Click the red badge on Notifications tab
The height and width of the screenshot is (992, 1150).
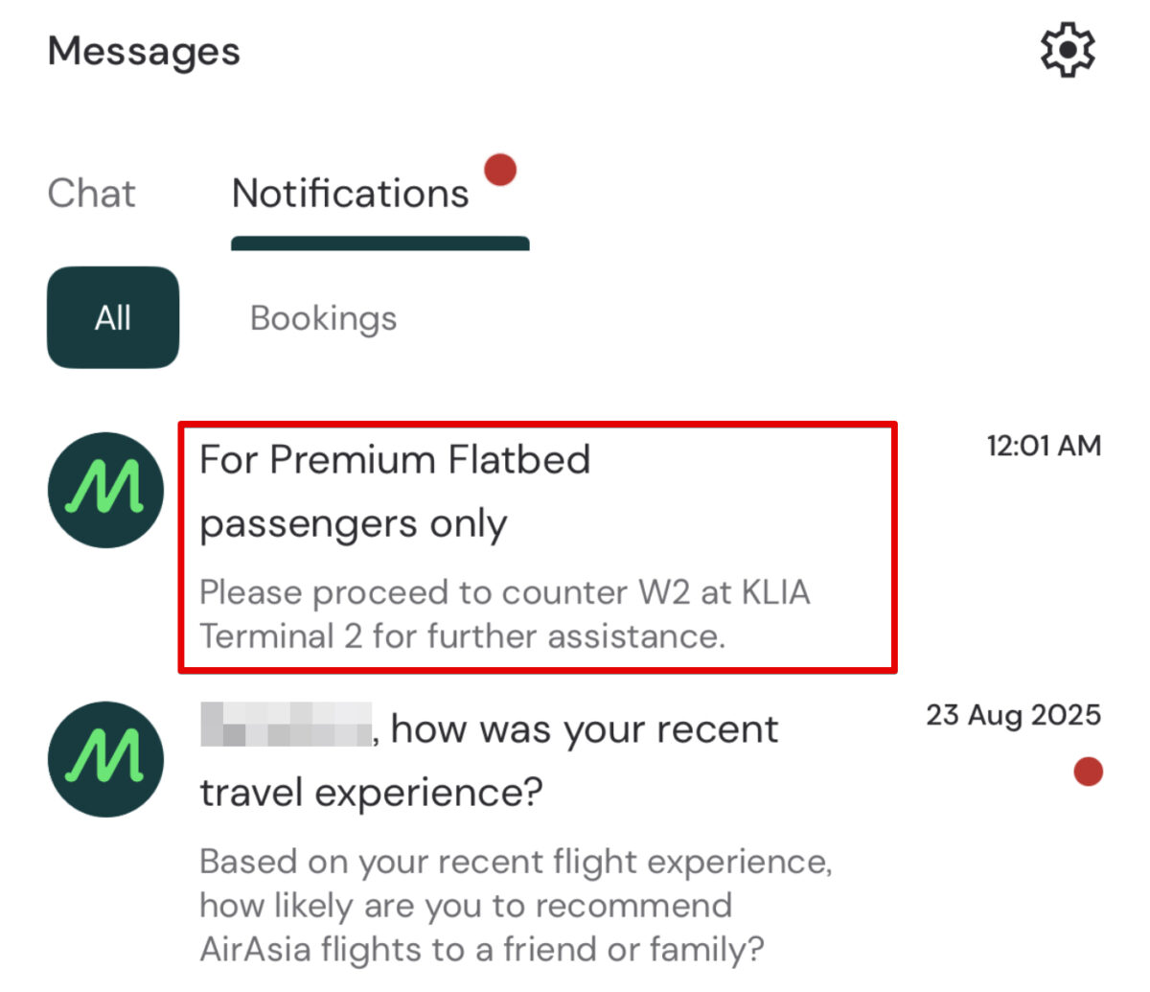point(500,170)
